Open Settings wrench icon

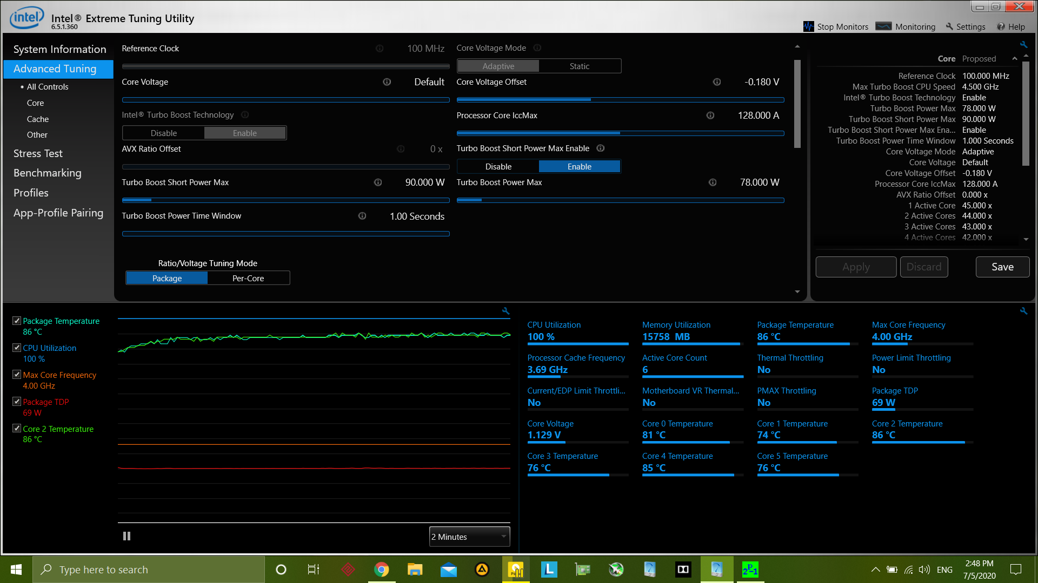949,26
